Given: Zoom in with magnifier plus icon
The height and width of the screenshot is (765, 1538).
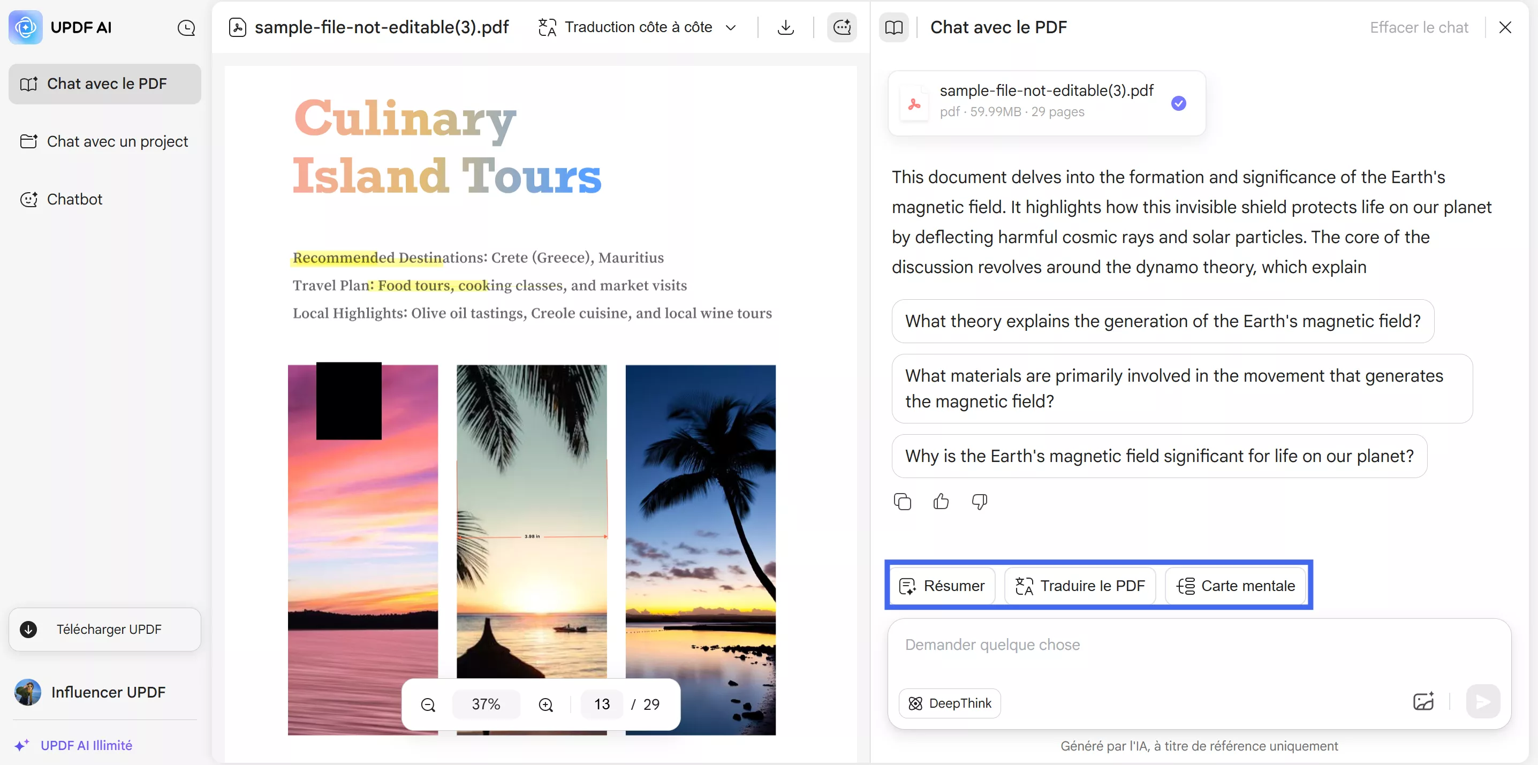Looking at the screenshot, I should pos(546,705).
